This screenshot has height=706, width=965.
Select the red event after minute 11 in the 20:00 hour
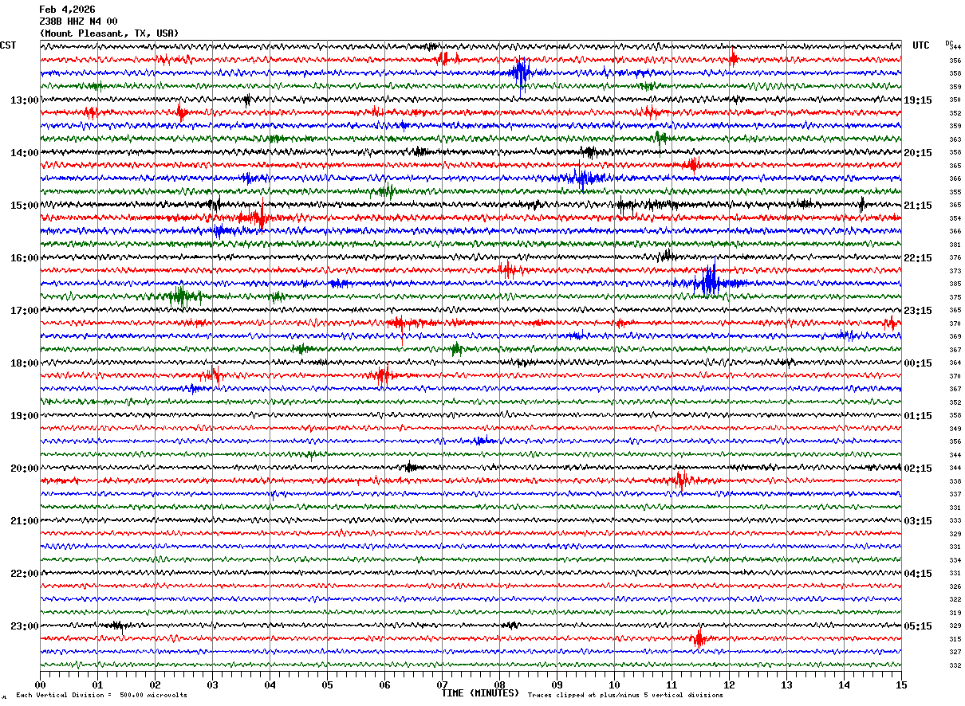680,480
